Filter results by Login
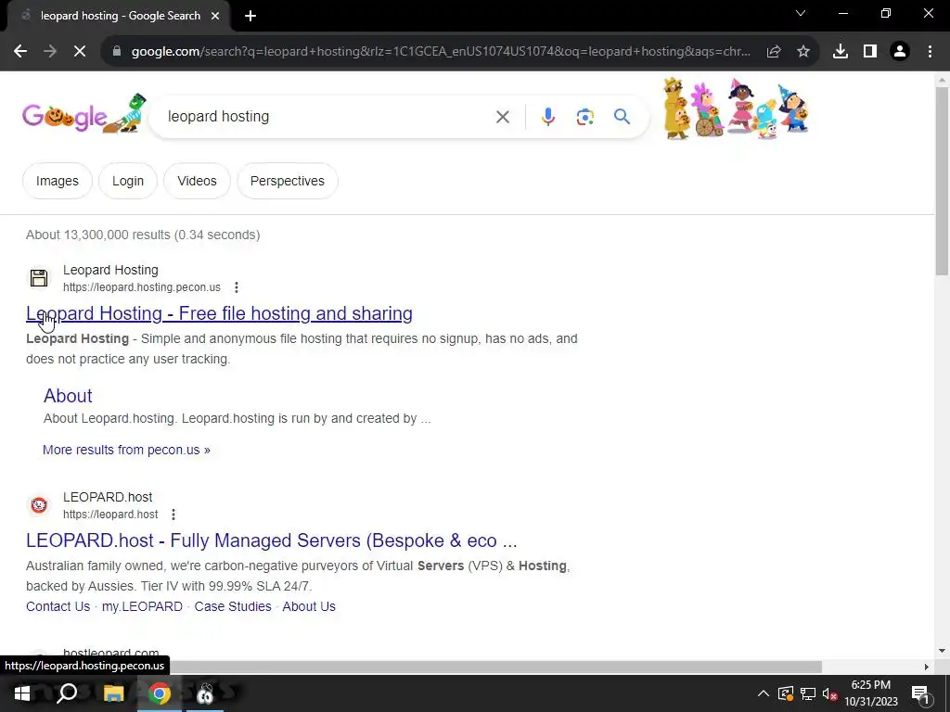Image resolution: width=950 pixels, height=712 pixels. click(x=128, y=181)
